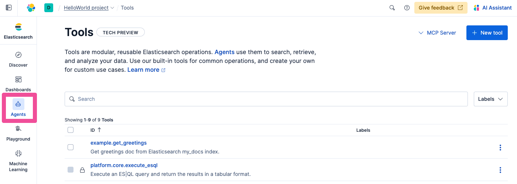Collapse the side navigation panel icon
Image resolution: width=517 pixels, height=184 pixels.
click(x=9, y=8)
